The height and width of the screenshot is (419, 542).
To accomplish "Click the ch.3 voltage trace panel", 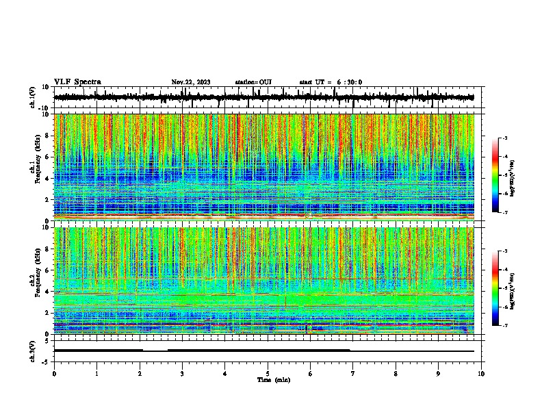I will click(x=269, y=351).
